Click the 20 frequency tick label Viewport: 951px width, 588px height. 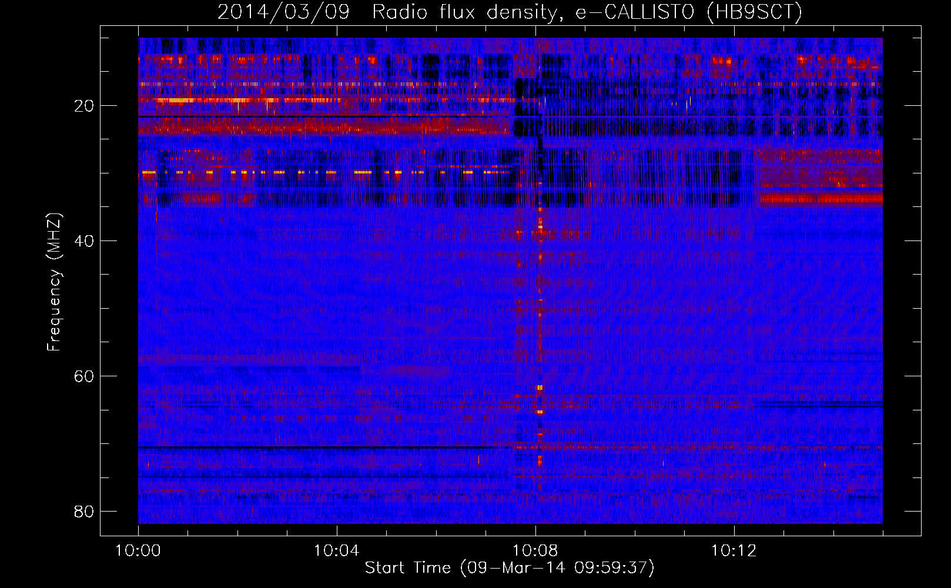click(x=84, y=106)
